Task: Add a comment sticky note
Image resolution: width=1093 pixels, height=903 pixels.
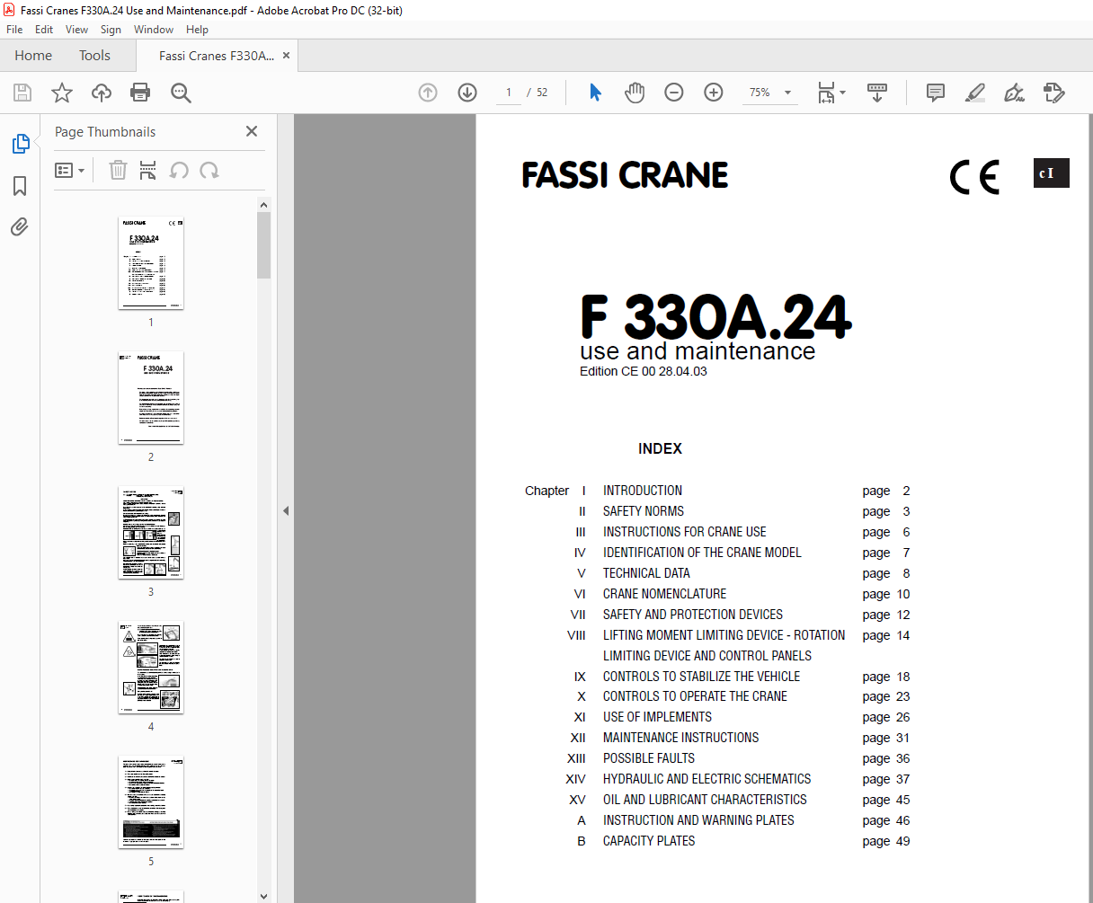Action: click(x=936, y=93)
